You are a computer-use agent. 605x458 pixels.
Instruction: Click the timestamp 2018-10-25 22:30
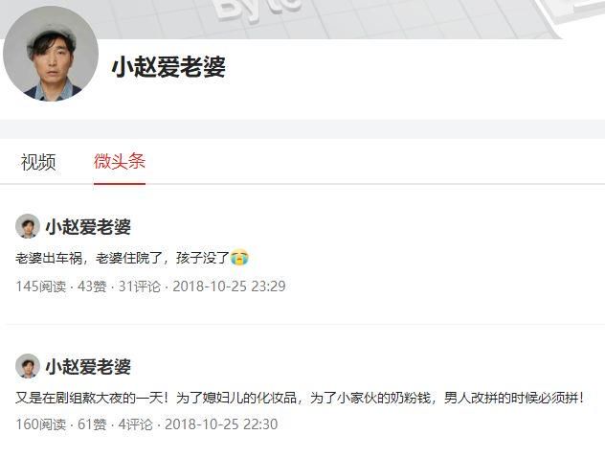click(x=221, y=424)
